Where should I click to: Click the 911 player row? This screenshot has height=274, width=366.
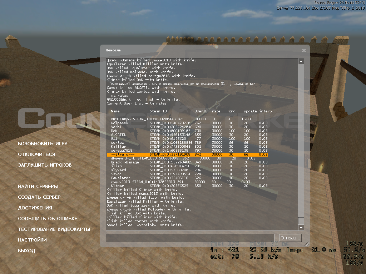(x=189, y=139)
